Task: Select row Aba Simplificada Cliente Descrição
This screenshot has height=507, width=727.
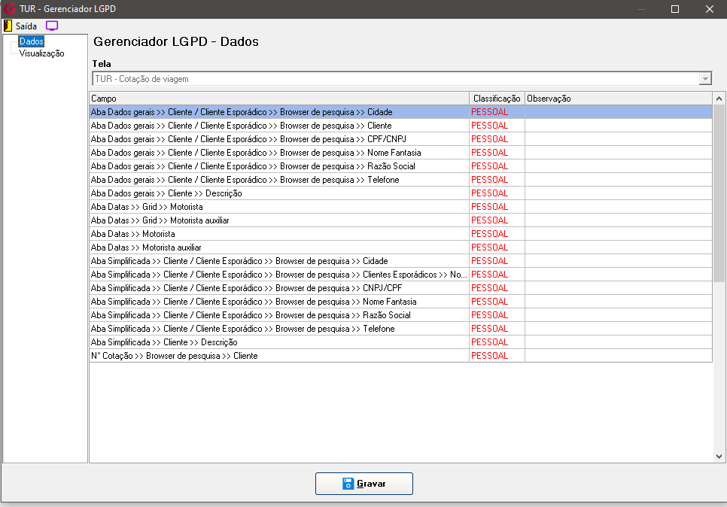Action: tap(400, 342)
